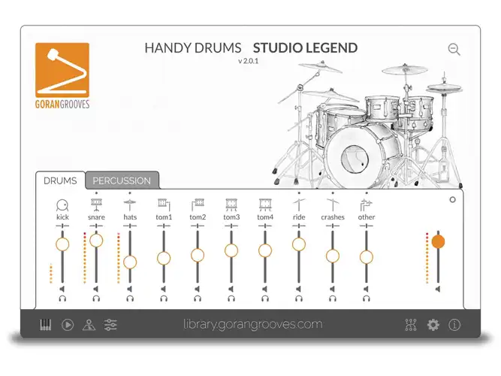Expand the ride channel dot
Viewport: 501px width, 376px height.
pos(299,193)
